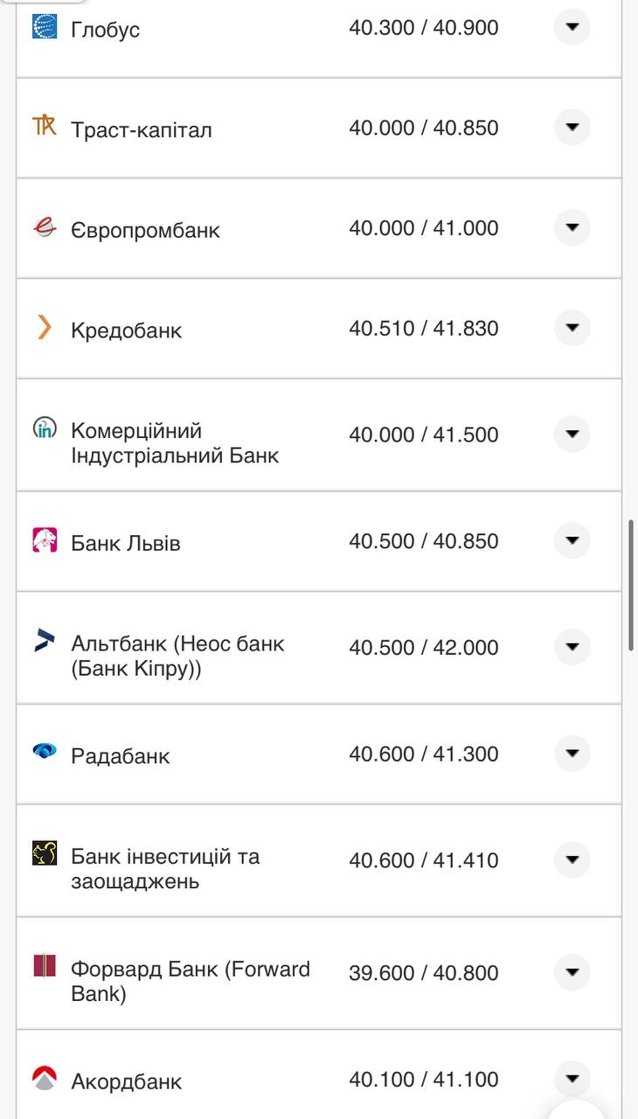Screen dimensions: 638x1119
Task: Click the Європромбанк red logo icon
Action: (45, 227)
